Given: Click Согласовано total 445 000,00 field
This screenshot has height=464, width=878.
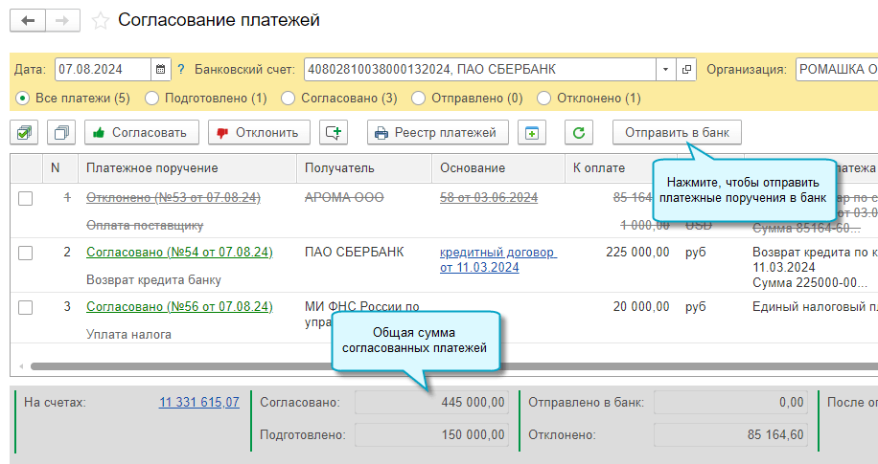Looking at the screenshot, I should (x=431, y=403).
